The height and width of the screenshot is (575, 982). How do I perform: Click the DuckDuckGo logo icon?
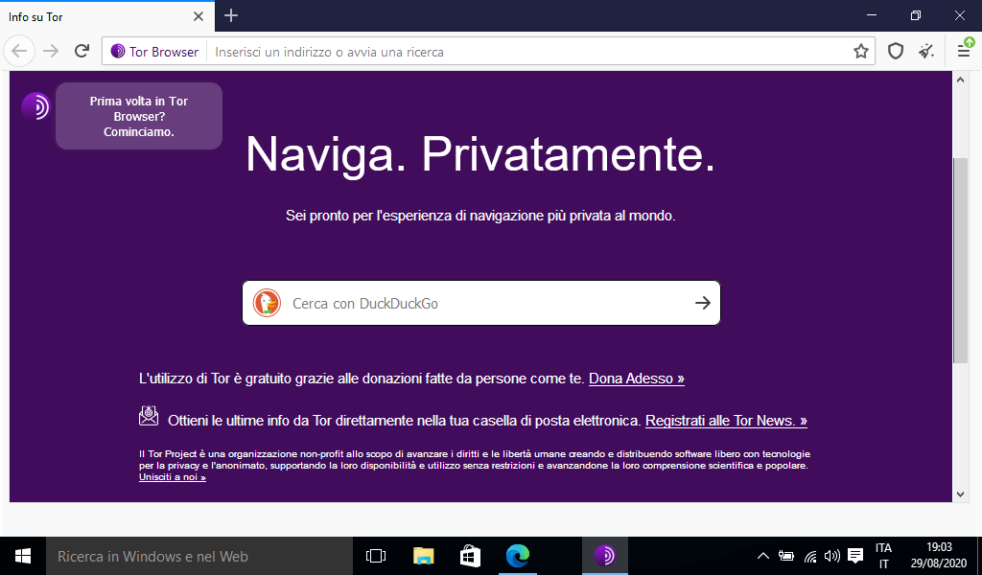(x=267, y=304)
